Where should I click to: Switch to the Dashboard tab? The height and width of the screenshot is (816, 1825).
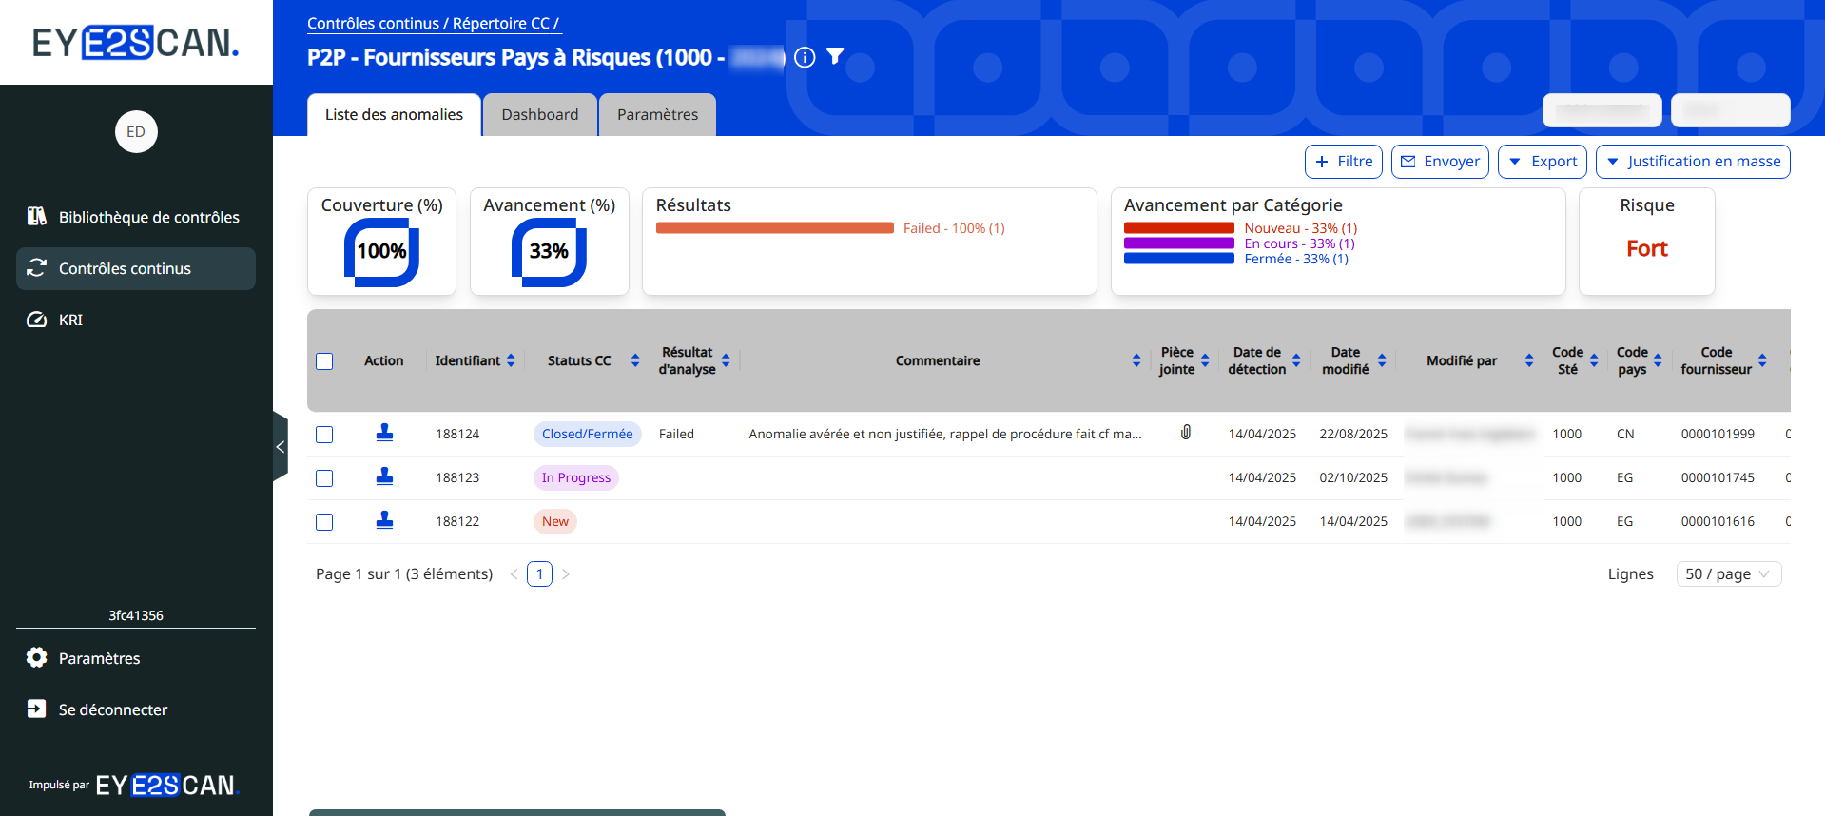tap(539, 115)
